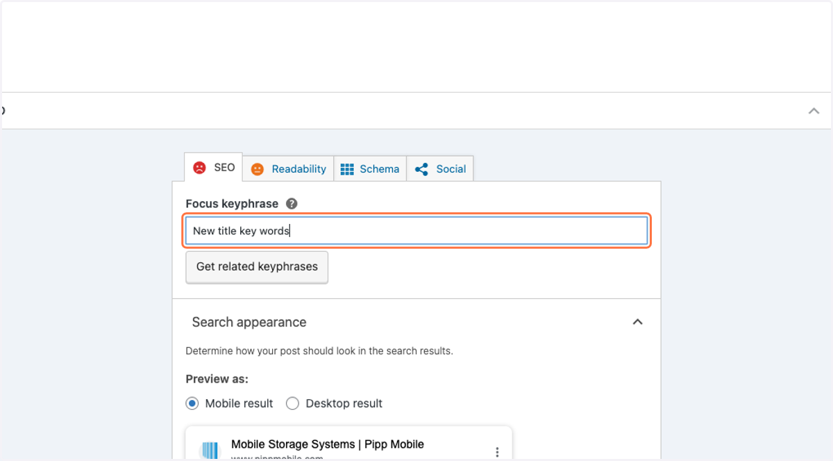Image resolution: width=833 pixels, height=461 pixels.
Task: Collapse the Search appearance section
Action: click(637, 322)
